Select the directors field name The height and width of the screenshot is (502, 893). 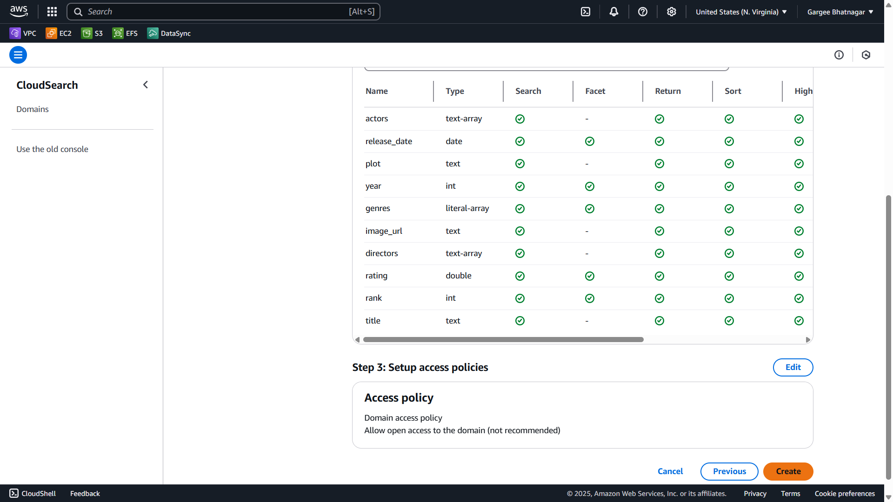(382, 253)
